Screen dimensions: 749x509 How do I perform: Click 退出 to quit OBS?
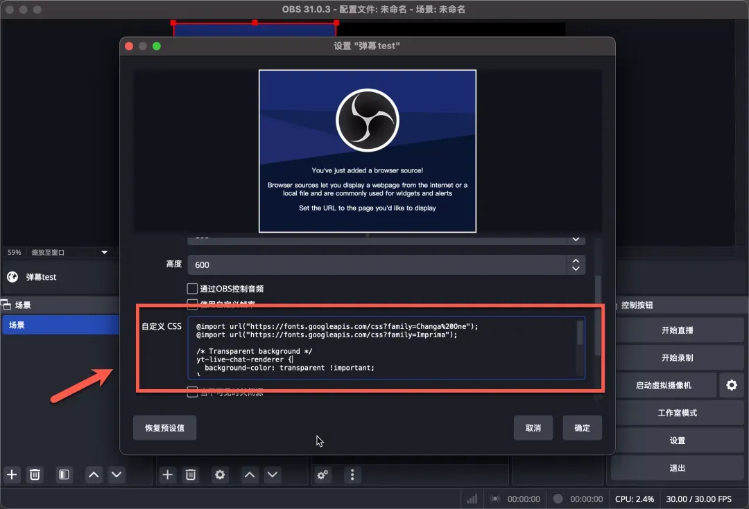pyautogui.click(x=677, y=468)
